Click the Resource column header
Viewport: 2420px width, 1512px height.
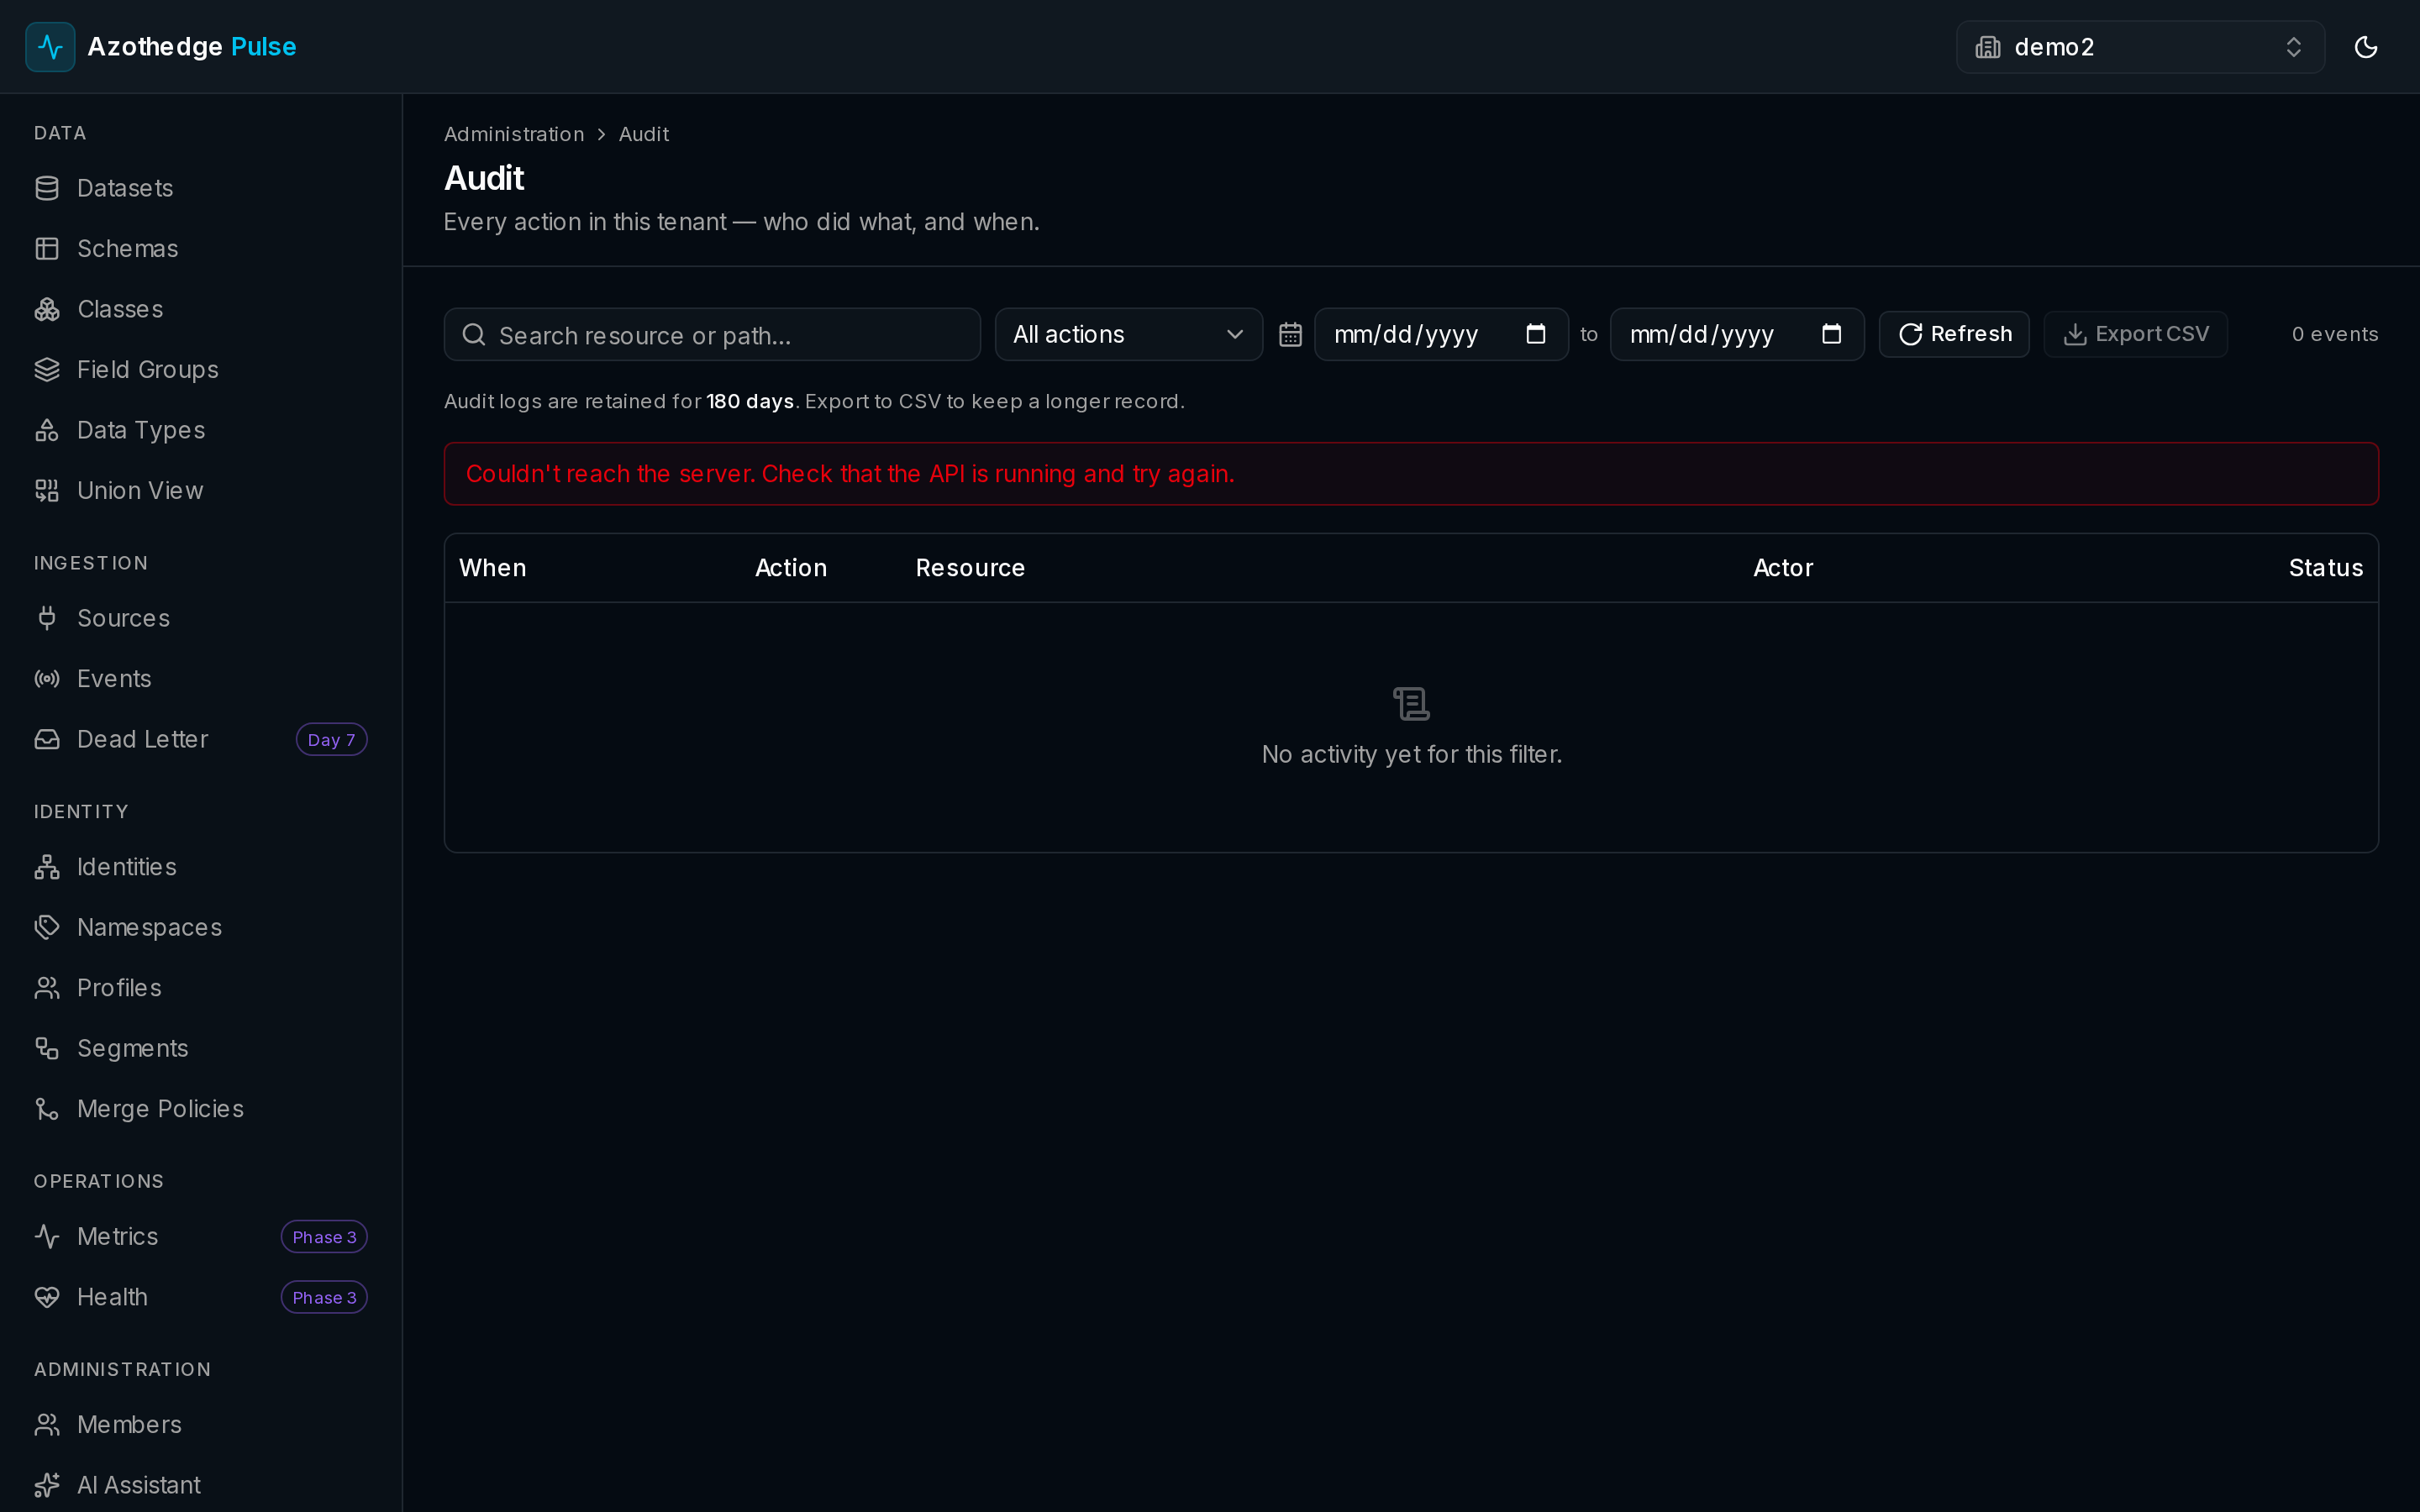970,568
